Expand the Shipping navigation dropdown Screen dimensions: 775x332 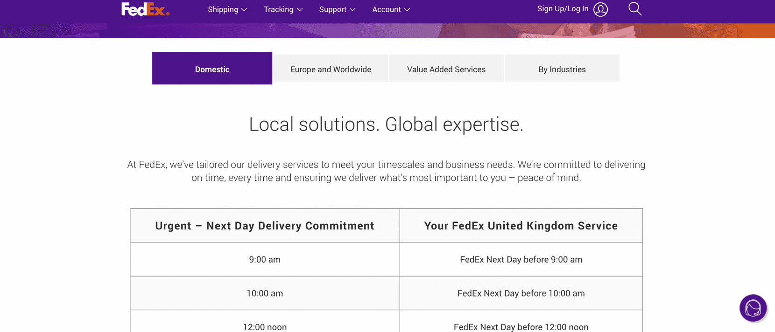(x=245, y=9)
